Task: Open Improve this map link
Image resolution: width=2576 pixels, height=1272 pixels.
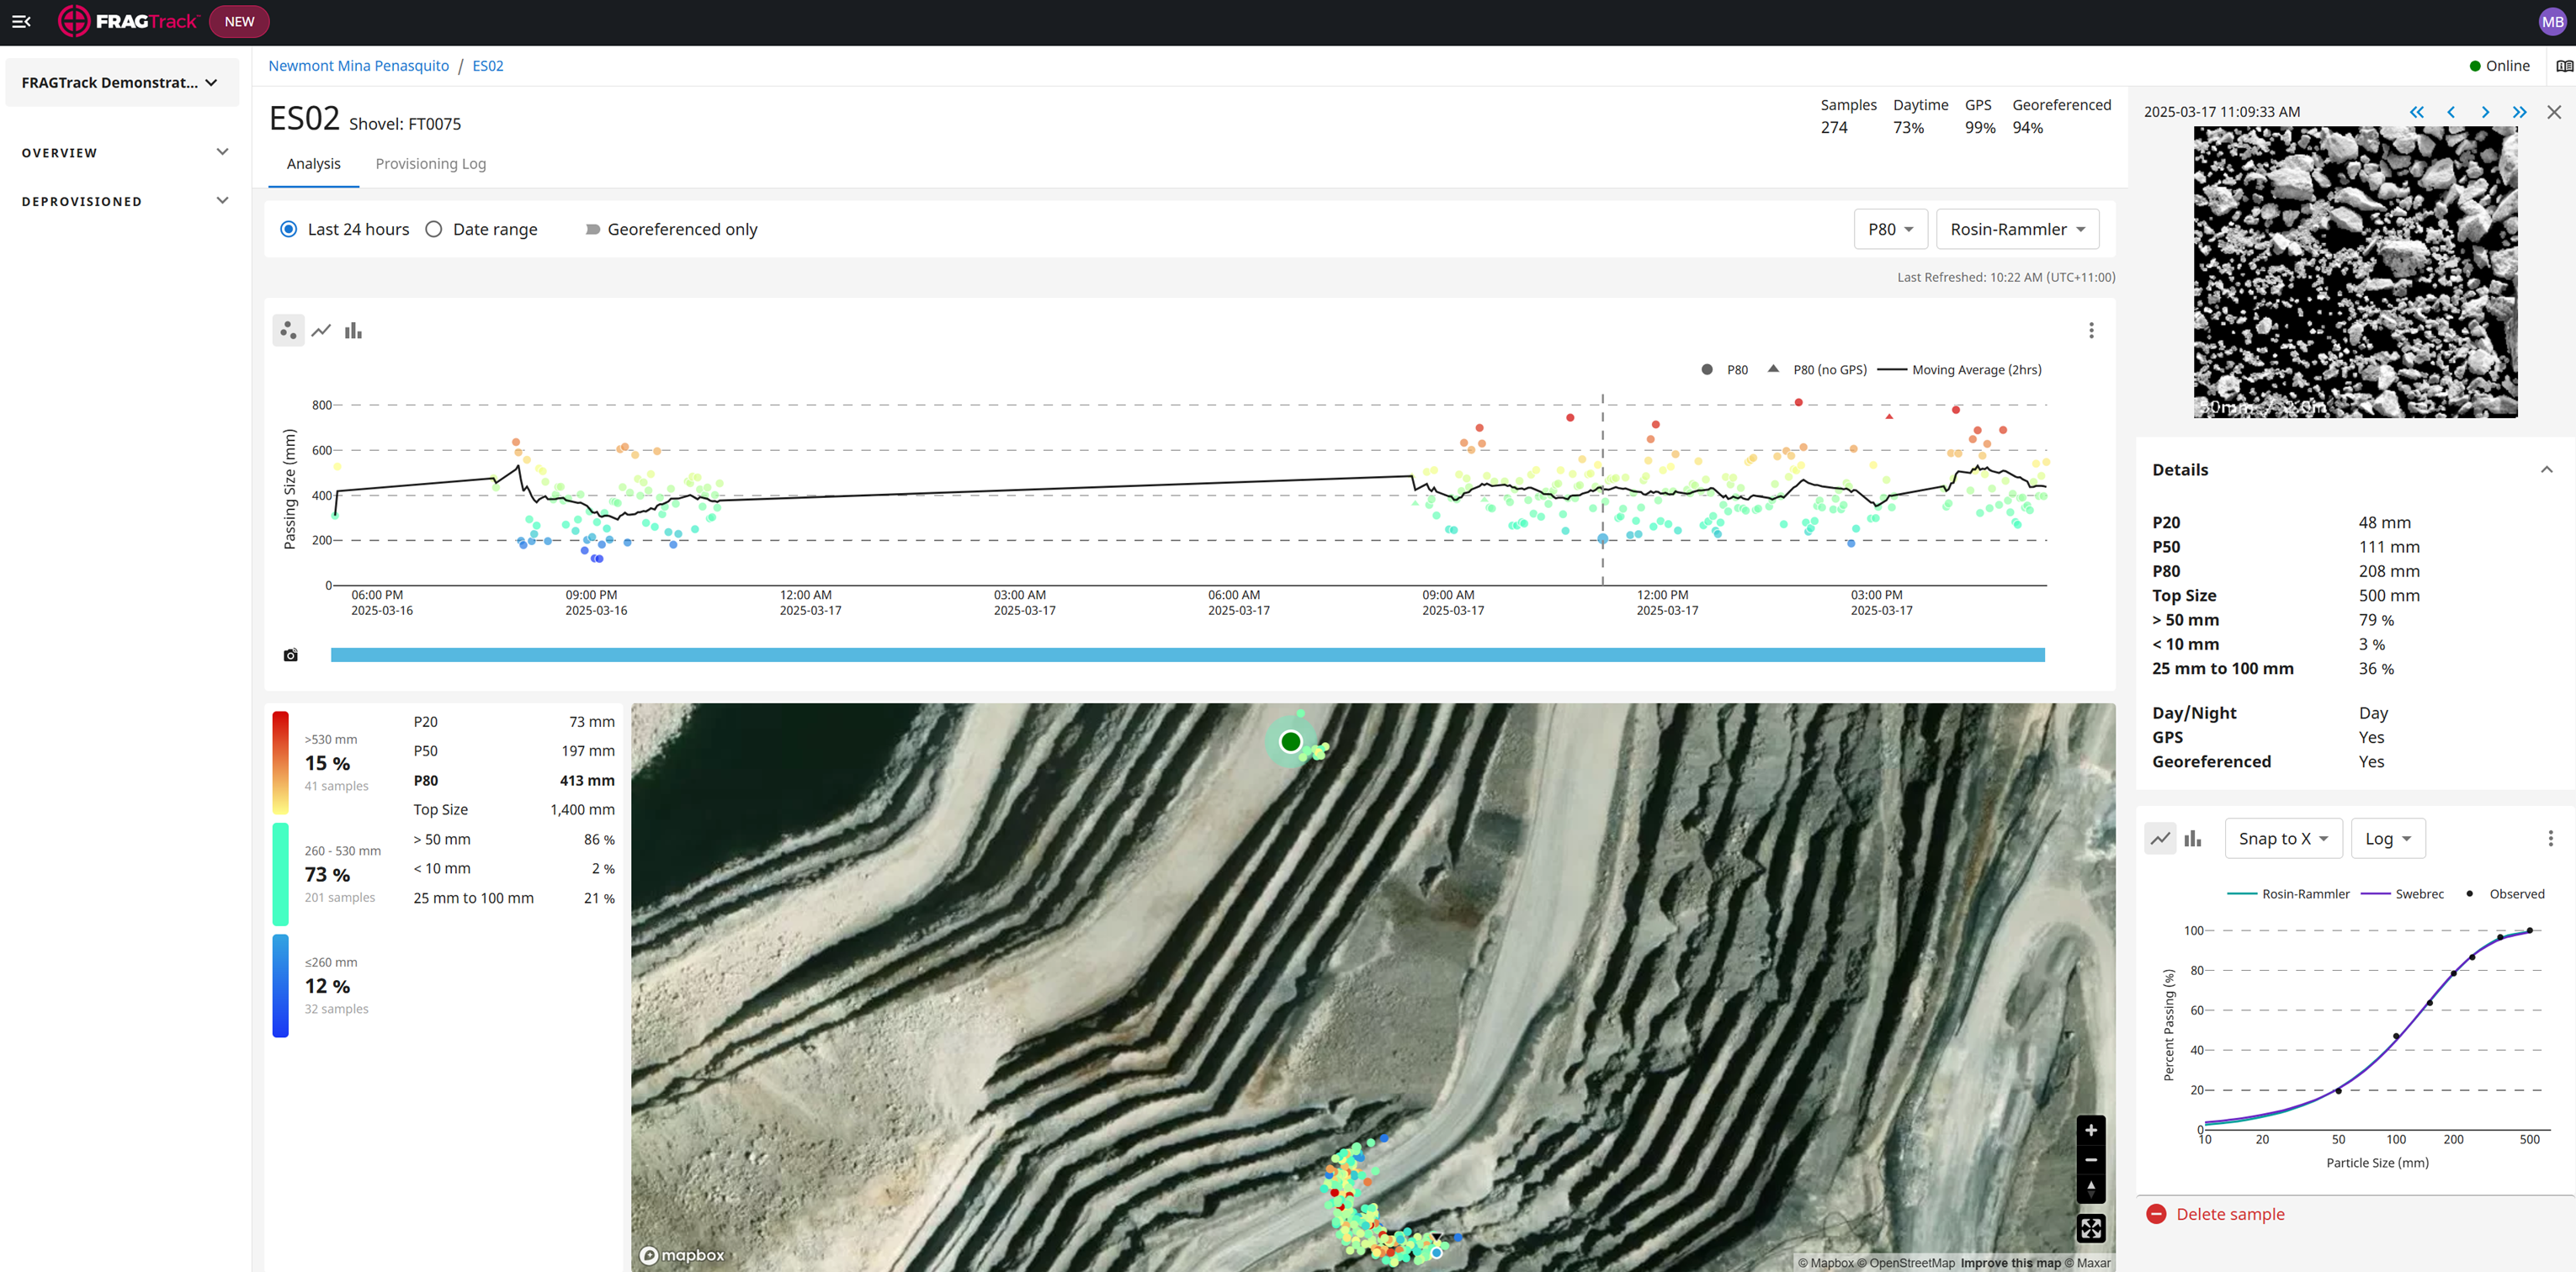Action: coord(2010,1263)
